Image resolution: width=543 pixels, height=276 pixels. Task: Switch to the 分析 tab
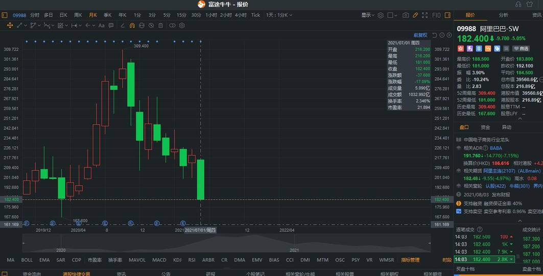(503, 15)
